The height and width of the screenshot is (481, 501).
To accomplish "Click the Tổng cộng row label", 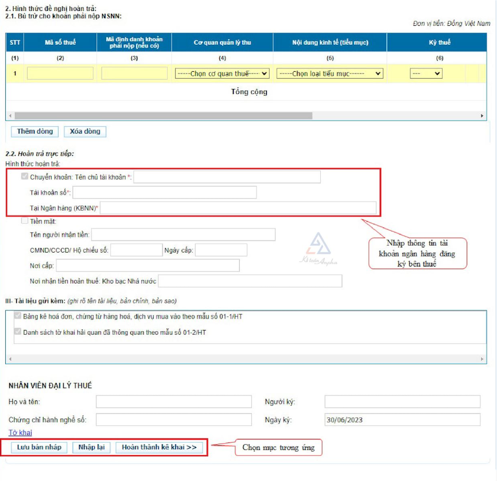I will click(x=249, y=92).
